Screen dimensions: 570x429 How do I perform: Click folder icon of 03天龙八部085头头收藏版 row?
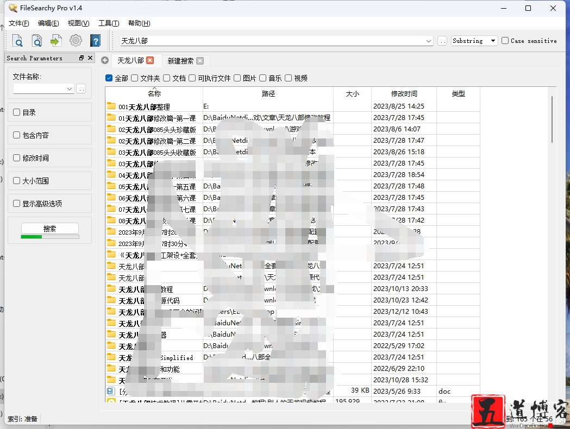[x=111, y=152]
